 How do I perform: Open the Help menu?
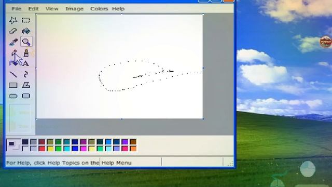(118, 9)
